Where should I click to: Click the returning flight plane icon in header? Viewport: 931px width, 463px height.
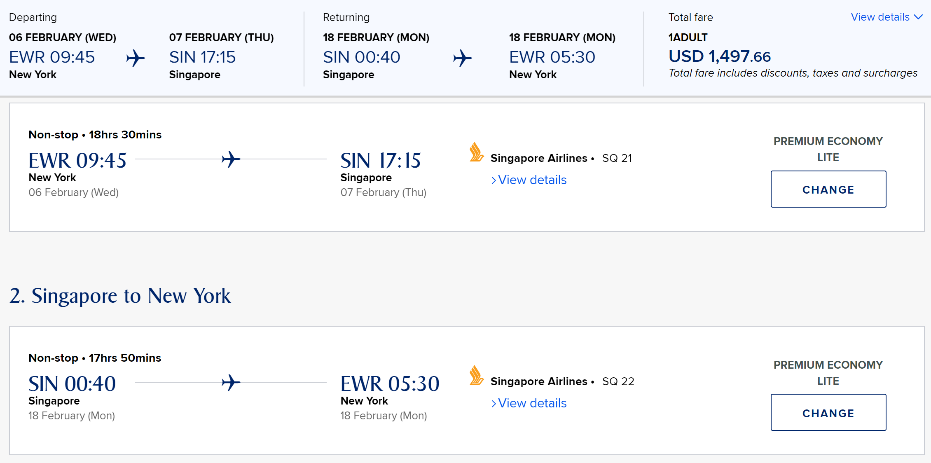point(462,58)
